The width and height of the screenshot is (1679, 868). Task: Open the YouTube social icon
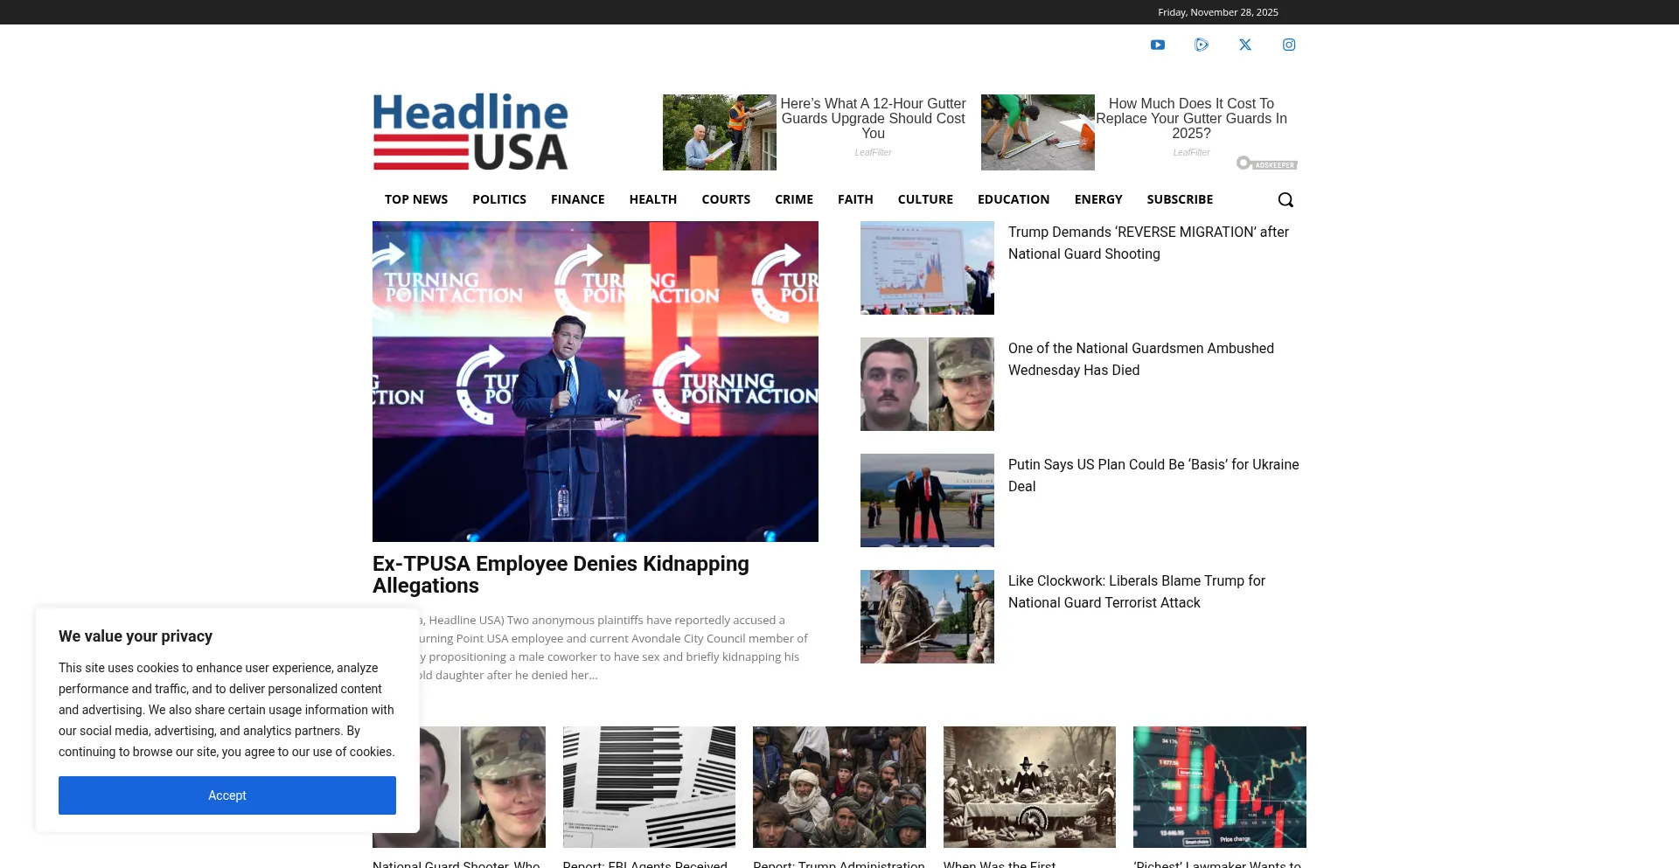pos(1157,45)
